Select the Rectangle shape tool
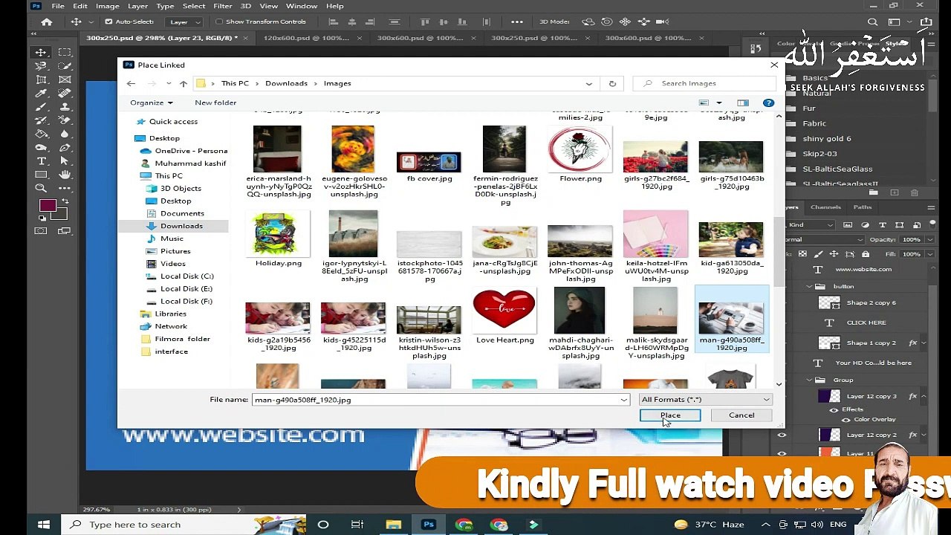 click(x=41, y=175)
